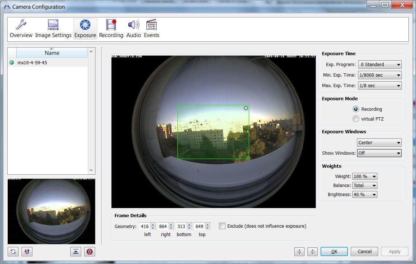Image resolution: width=416 pixels, height=264 pixels.
Task: Click the Cancel button
Action: [x=364, y=252]
